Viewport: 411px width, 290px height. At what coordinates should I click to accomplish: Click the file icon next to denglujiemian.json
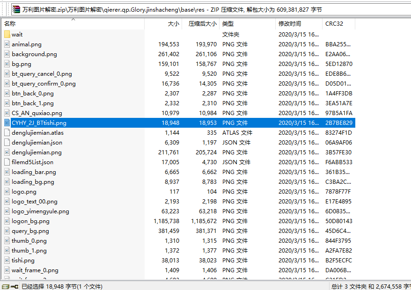coord(6,142)
